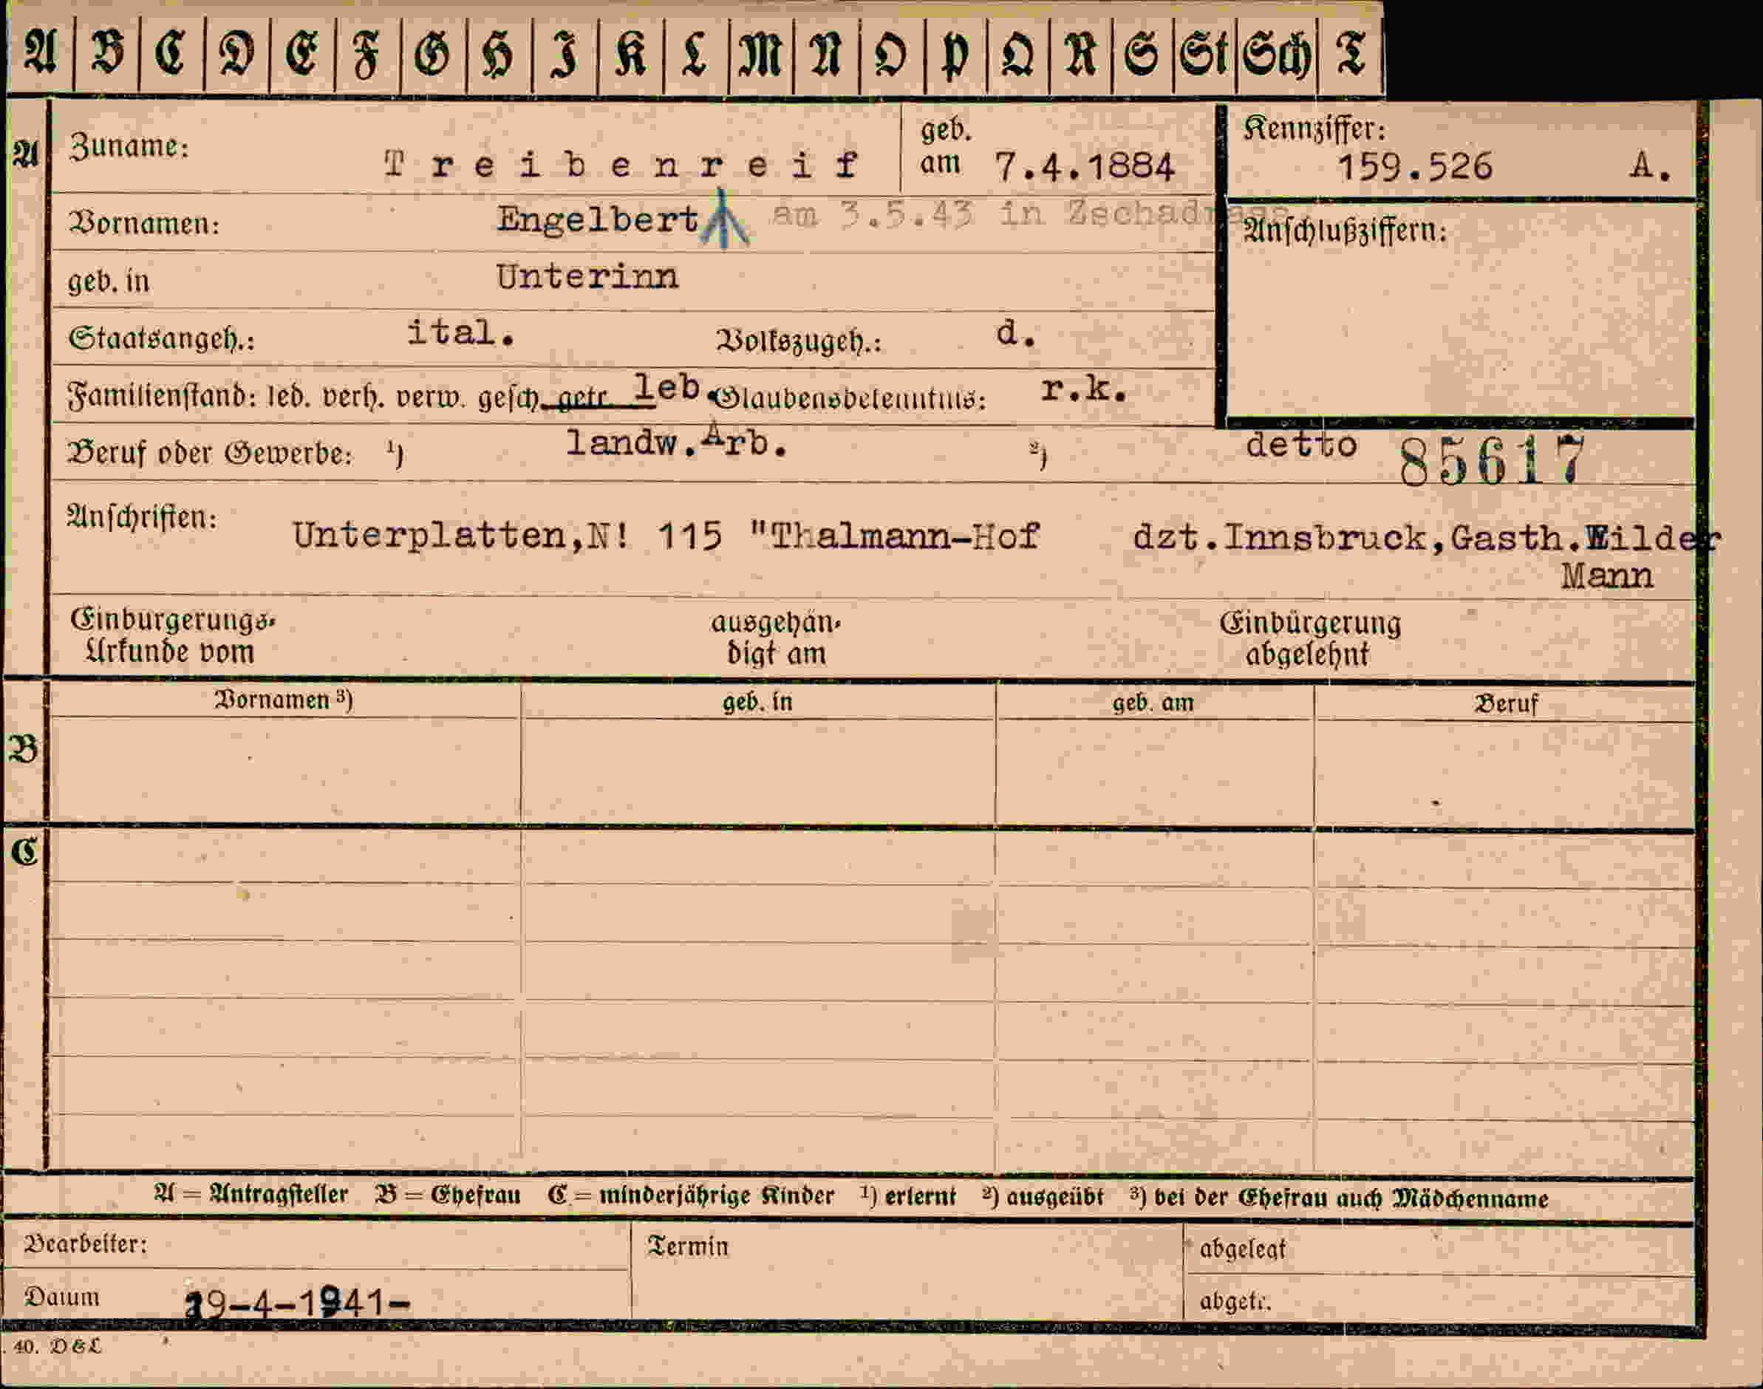Click the footnote '1) erlernt'
This screenshot has width=1763, height=1389.
(x=908, y=1197)
